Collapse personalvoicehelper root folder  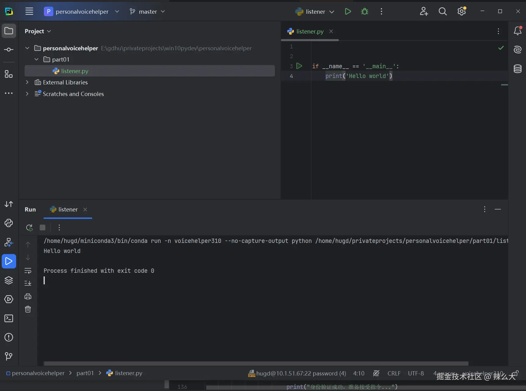click(27, 48)
